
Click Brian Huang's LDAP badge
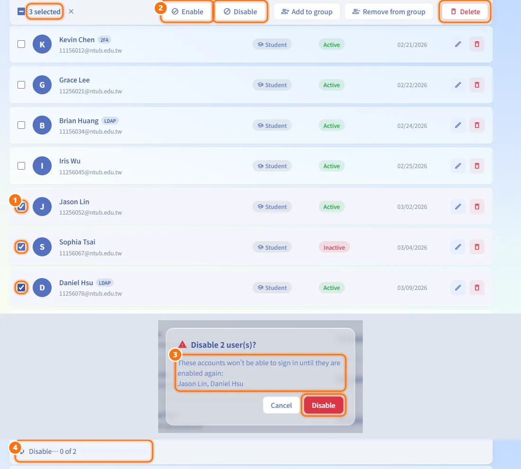click(x=110, y=121)
